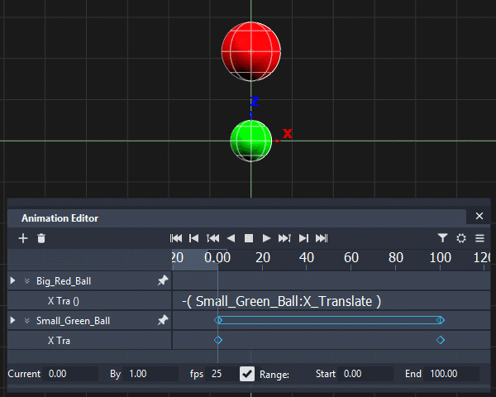Click the 0.00 playhead marker on ruler
Screen dimensions: 496x397
217,258
